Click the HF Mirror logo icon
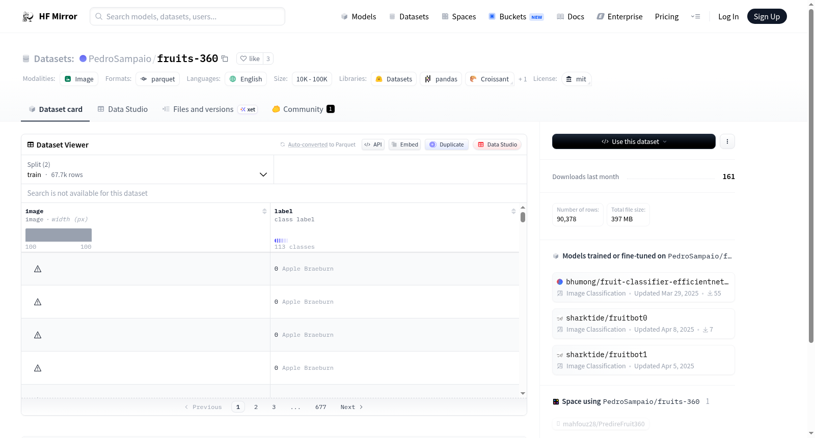Image resolution: width=815 pixels, height=438 pixels. [x=28, y=17]
